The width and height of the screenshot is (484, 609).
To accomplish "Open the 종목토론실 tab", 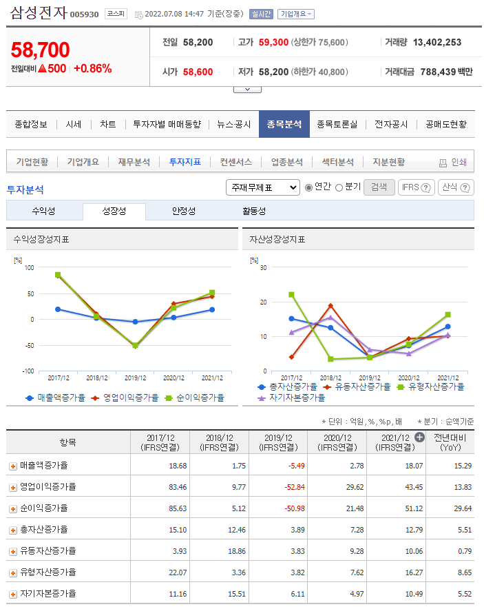I will [x=337, y=124].
